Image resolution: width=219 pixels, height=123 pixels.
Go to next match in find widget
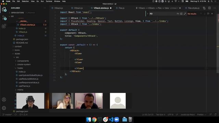point(205,14)
